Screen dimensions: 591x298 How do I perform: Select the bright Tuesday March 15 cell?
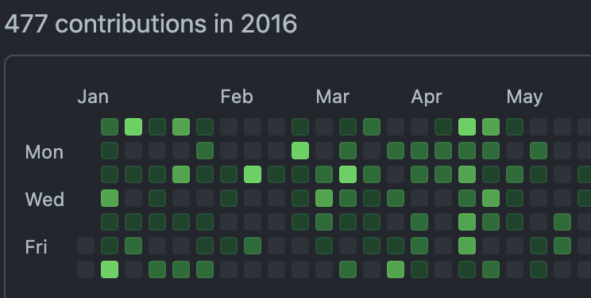(348, 174)
